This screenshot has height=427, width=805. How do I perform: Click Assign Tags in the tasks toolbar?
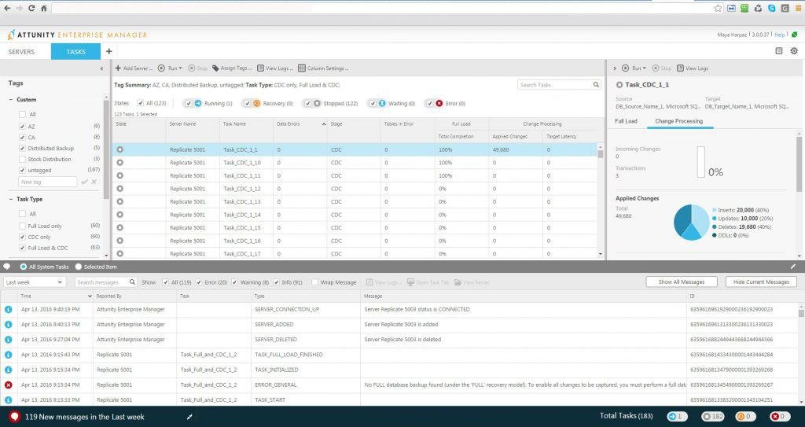click(231, 68)
